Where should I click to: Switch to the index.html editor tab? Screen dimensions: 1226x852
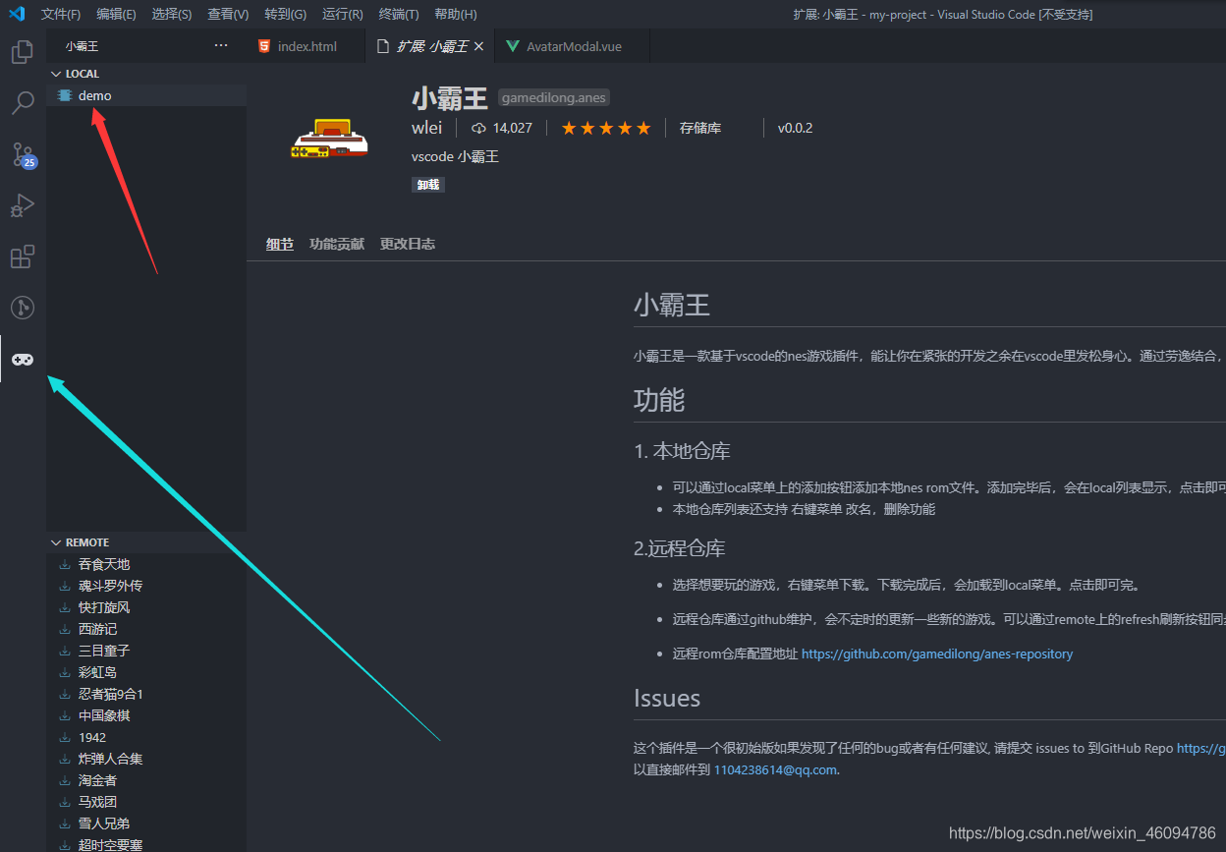(306, 46)
